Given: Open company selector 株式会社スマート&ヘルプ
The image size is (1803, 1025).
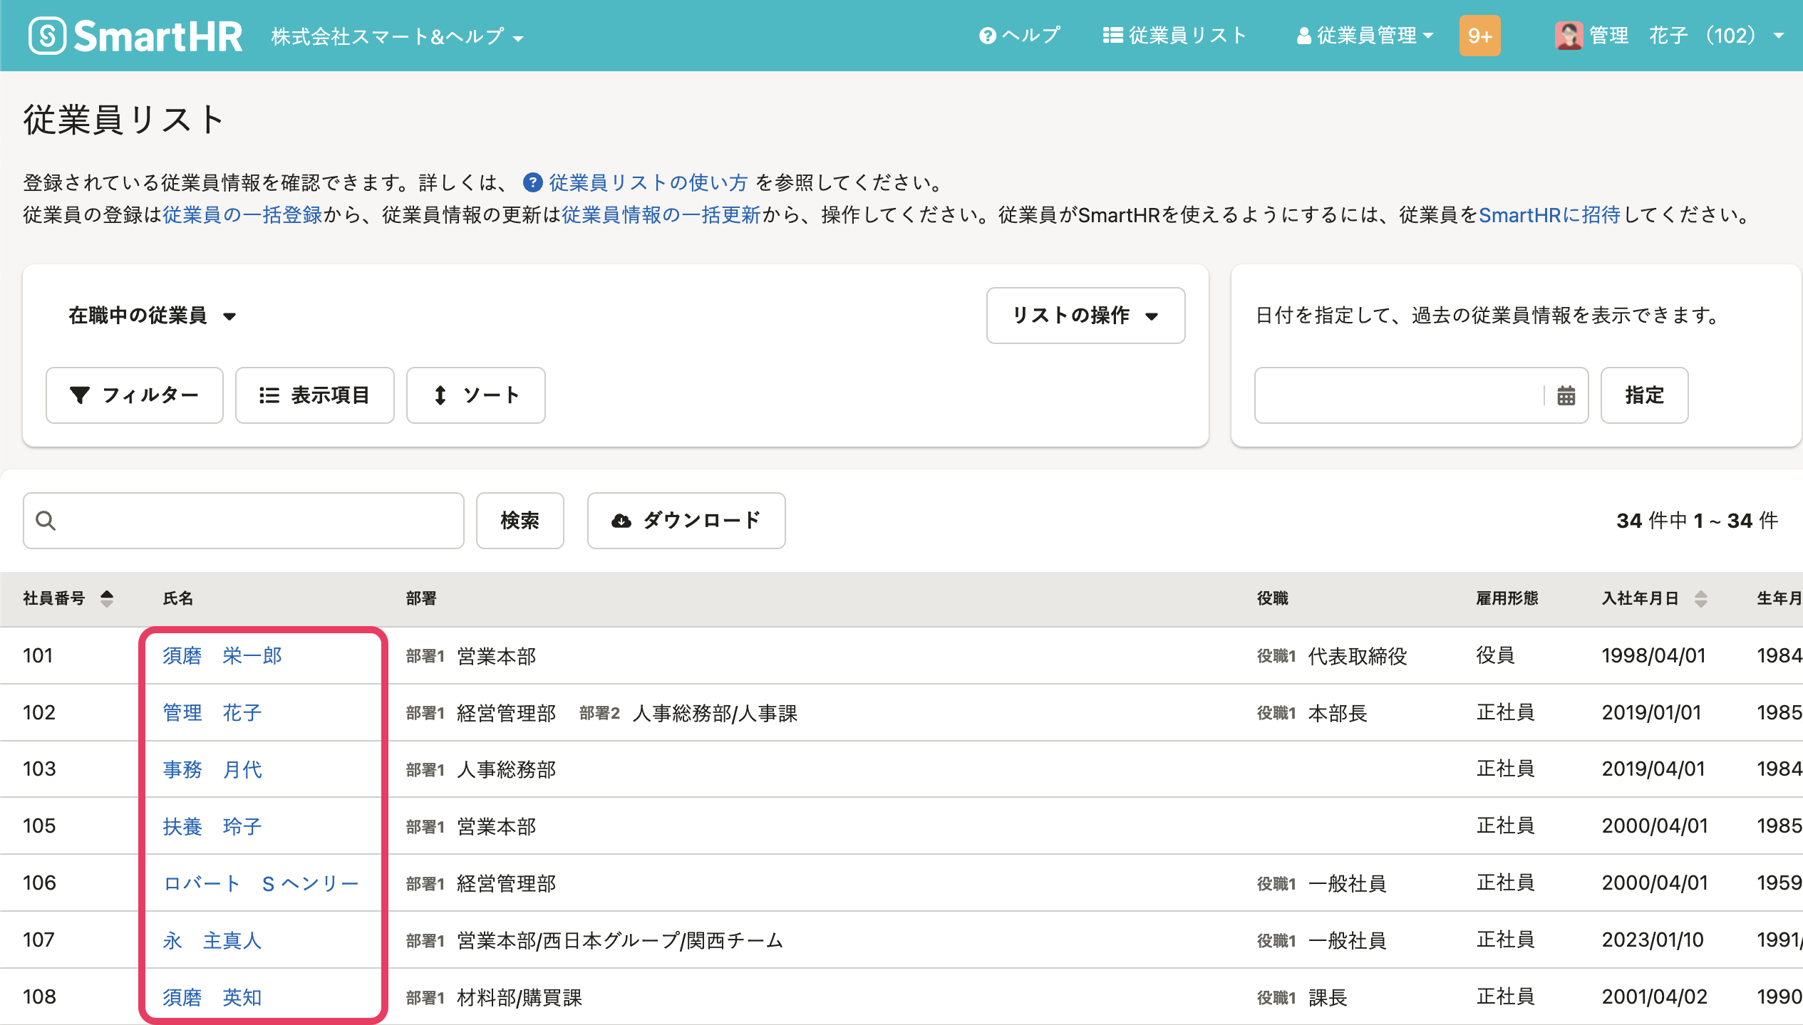Looking at the screenshot, I should pos(397,36).
